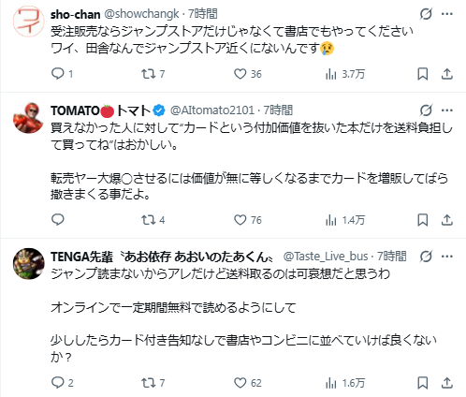The image size is (466, 397).
Task: Open @showchangk profile handle link
Action: tap(141, 14)
